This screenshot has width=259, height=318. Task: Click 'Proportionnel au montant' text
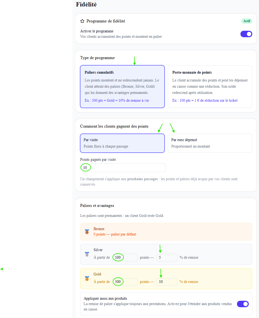tap(190, 146)
